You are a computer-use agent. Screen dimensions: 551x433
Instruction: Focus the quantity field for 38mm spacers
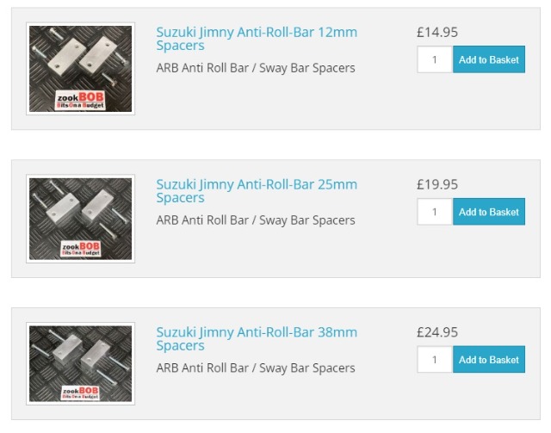(x=435, y=360)
